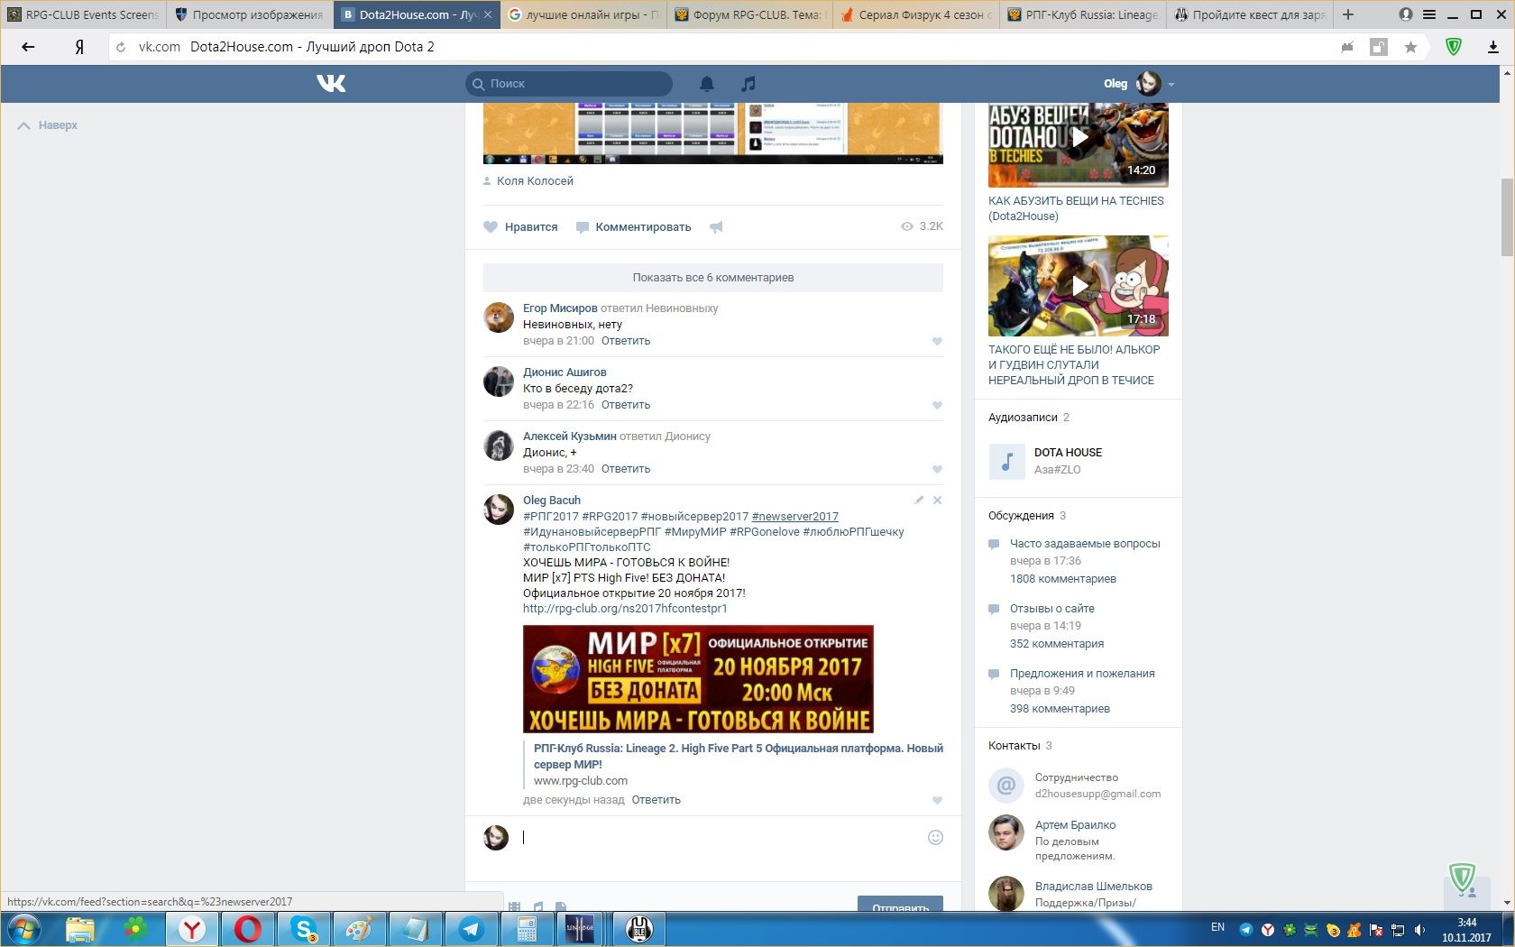Click the VK search field

[x=569, y=83]
